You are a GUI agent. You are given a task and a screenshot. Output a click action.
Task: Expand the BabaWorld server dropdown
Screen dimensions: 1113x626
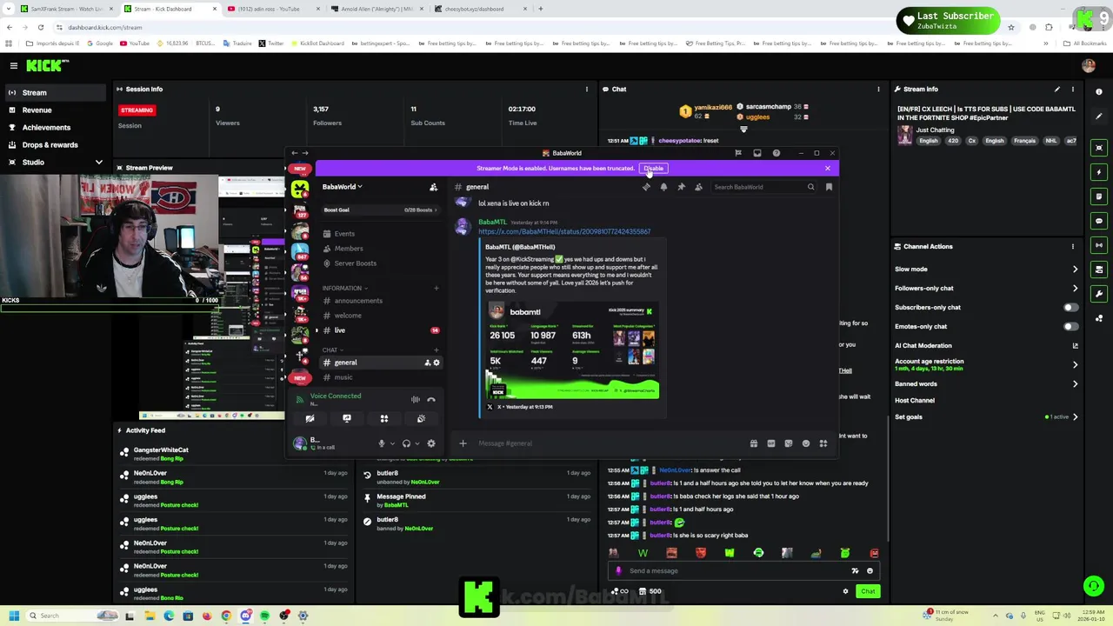point(343,187)
